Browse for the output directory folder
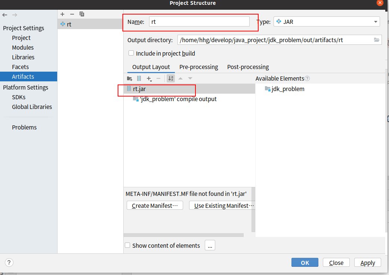Image resolution: width=389 pixels, height=275 pixels. (x=377, y=40)
